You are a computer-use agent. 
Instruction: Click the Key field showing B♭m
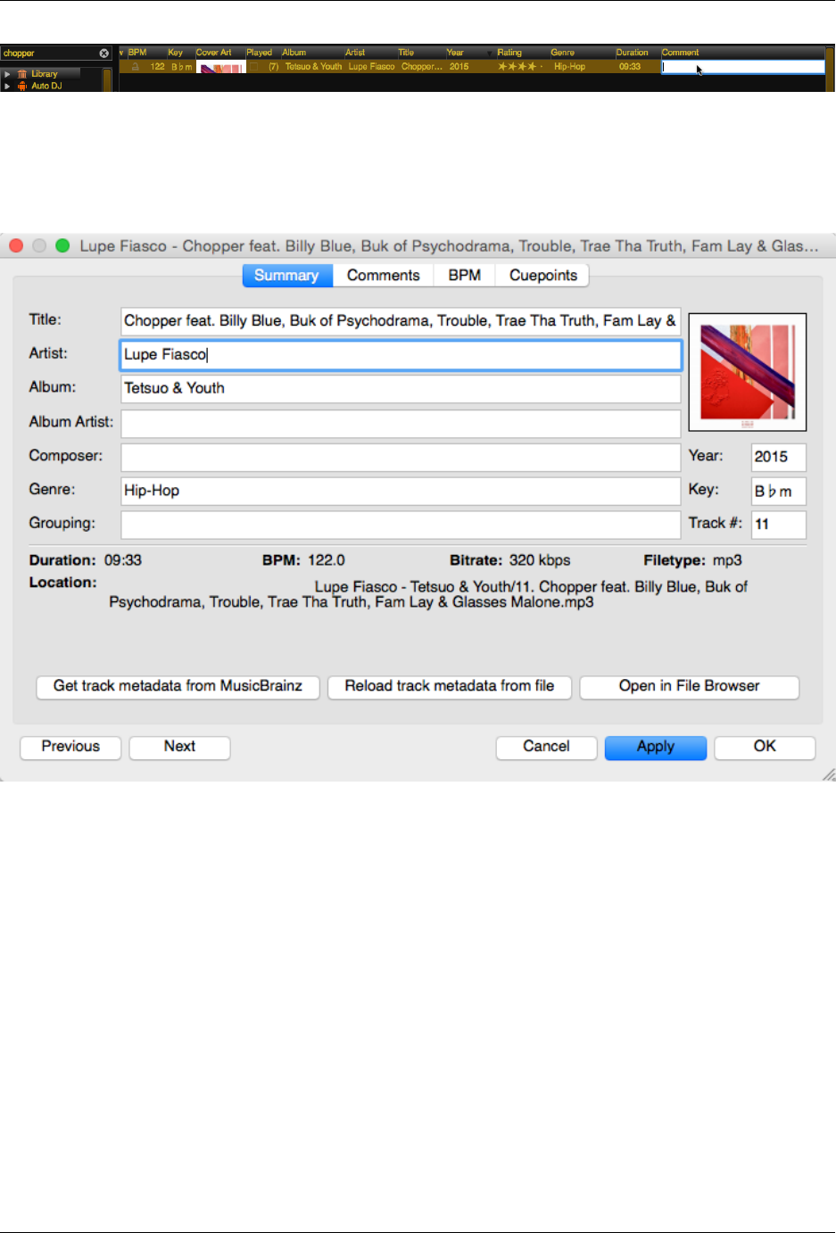[x=778, y=491]
